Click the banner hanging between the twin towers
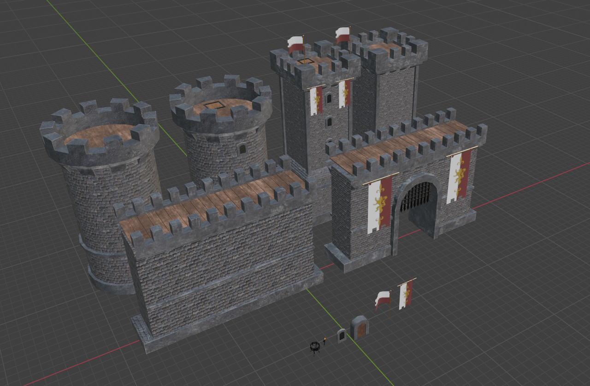 click(316, 100)
